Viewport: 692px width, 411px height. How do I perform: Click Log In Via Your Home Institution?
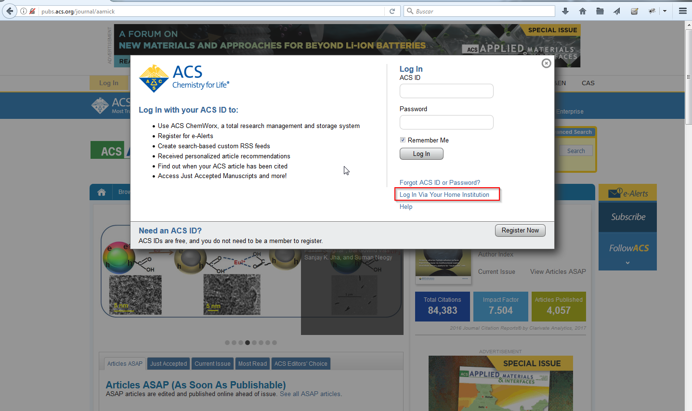(444, 194)
